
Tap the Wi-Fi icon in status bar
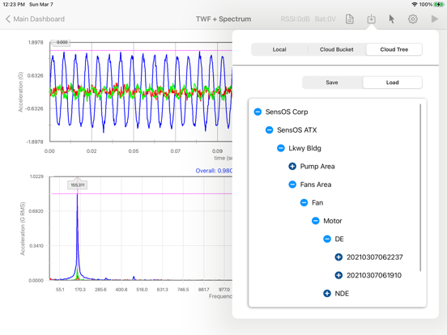tap(415, 5)
